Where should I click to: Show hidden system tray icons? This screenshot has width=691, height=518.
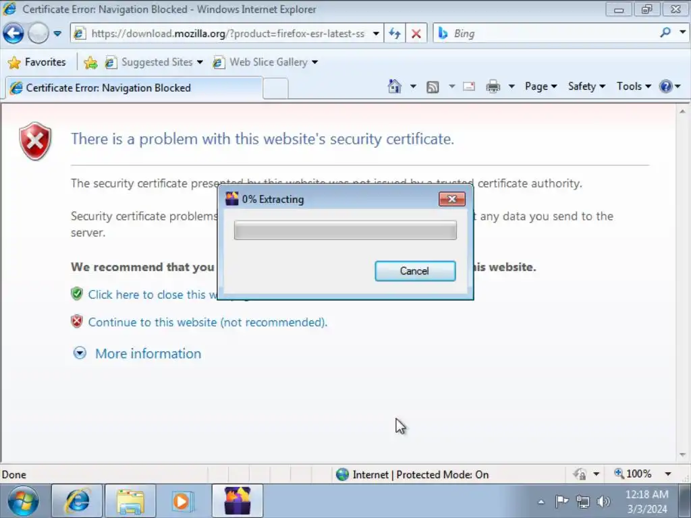(541, 502)
